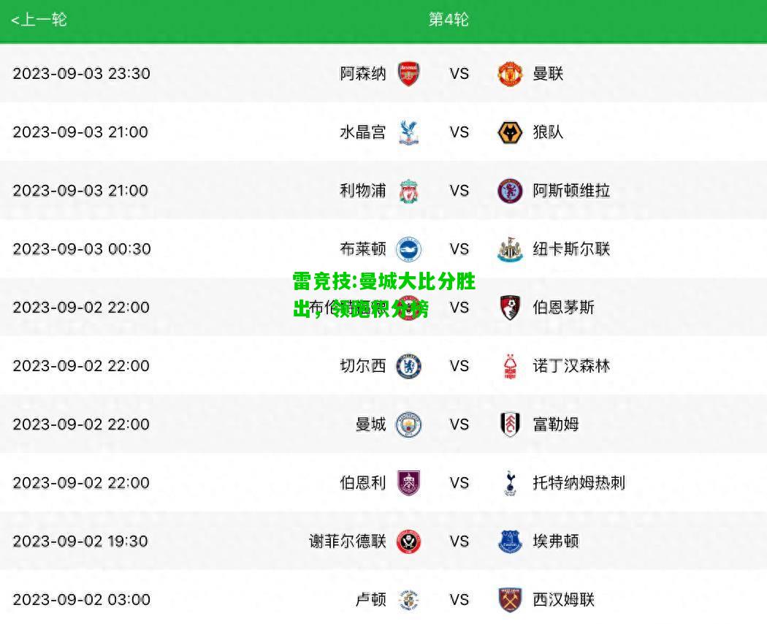The height and width of the screenshot is (624, 767).
Task: Open team name 托特纳姆热刺
Action: (x=579, y=483)
